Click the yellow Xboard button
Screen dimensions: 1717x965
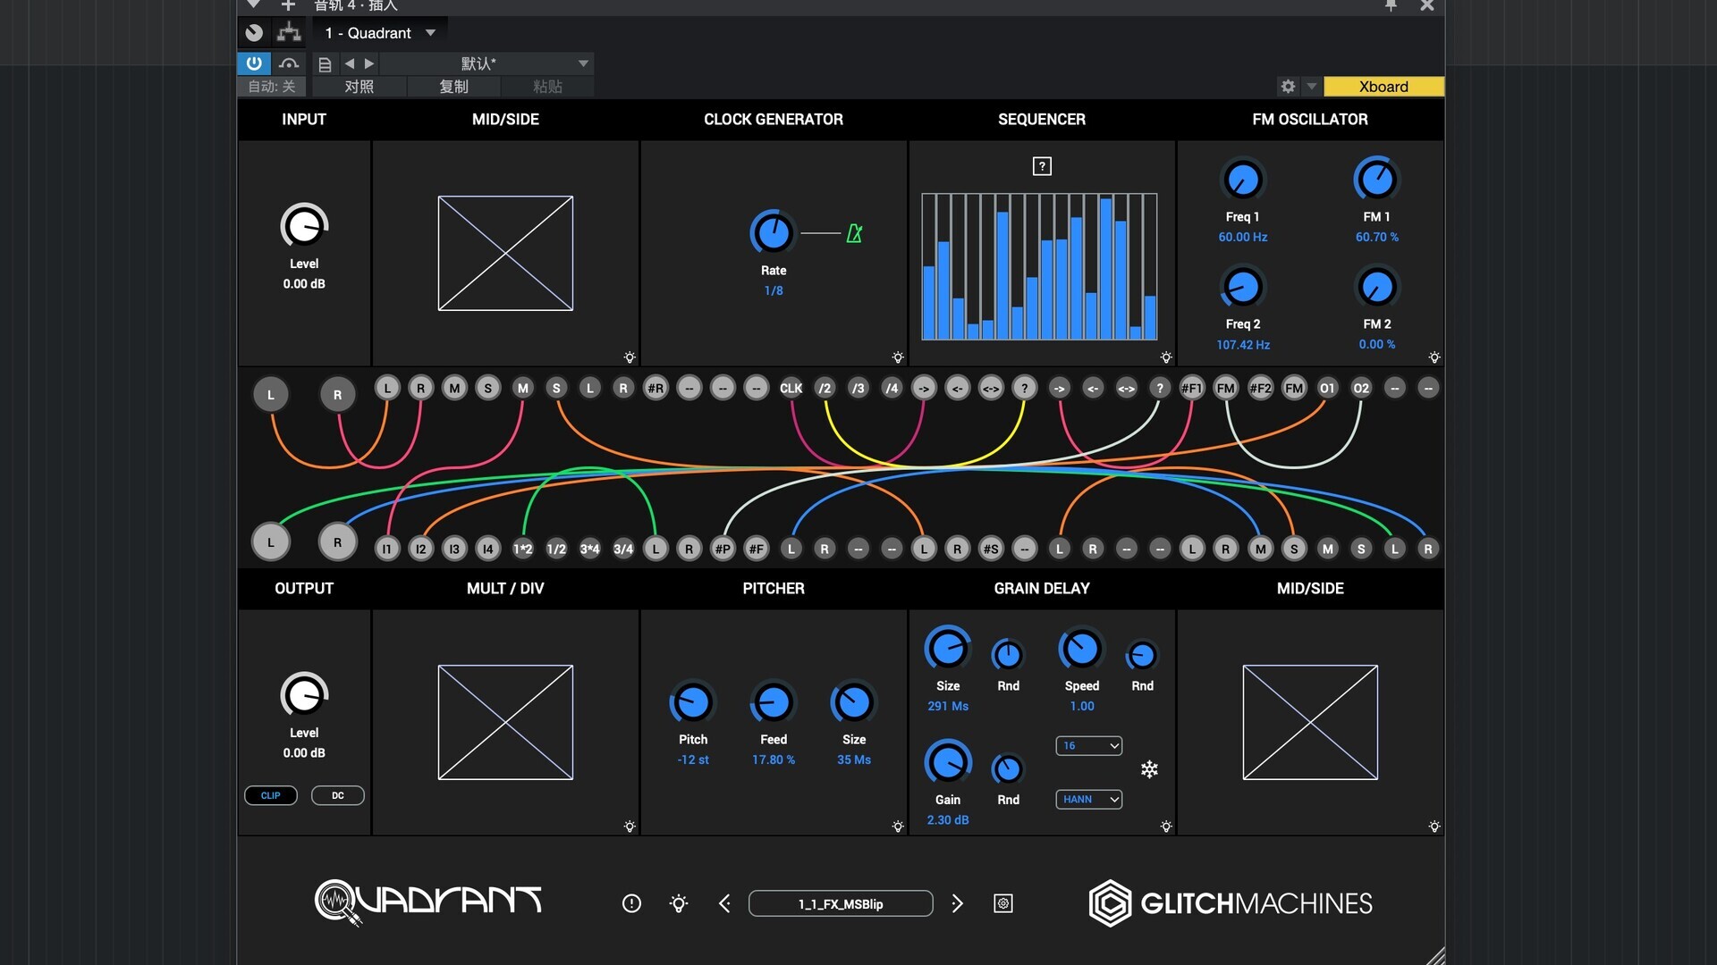(1383, 87)
